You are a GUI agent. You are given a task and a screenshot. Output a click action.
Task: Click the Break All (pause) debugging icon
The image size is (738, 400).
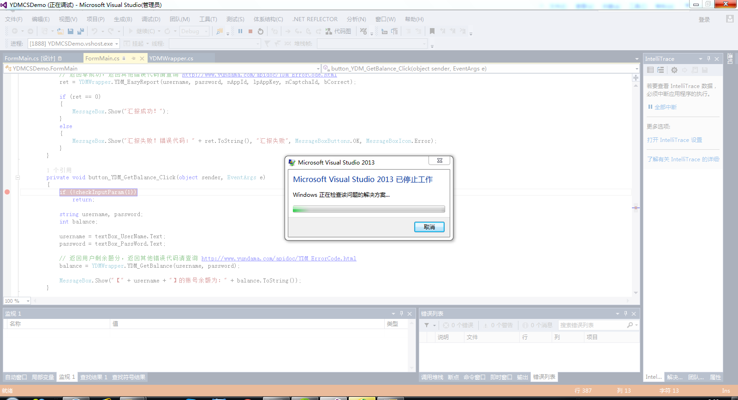coord(240,31)
